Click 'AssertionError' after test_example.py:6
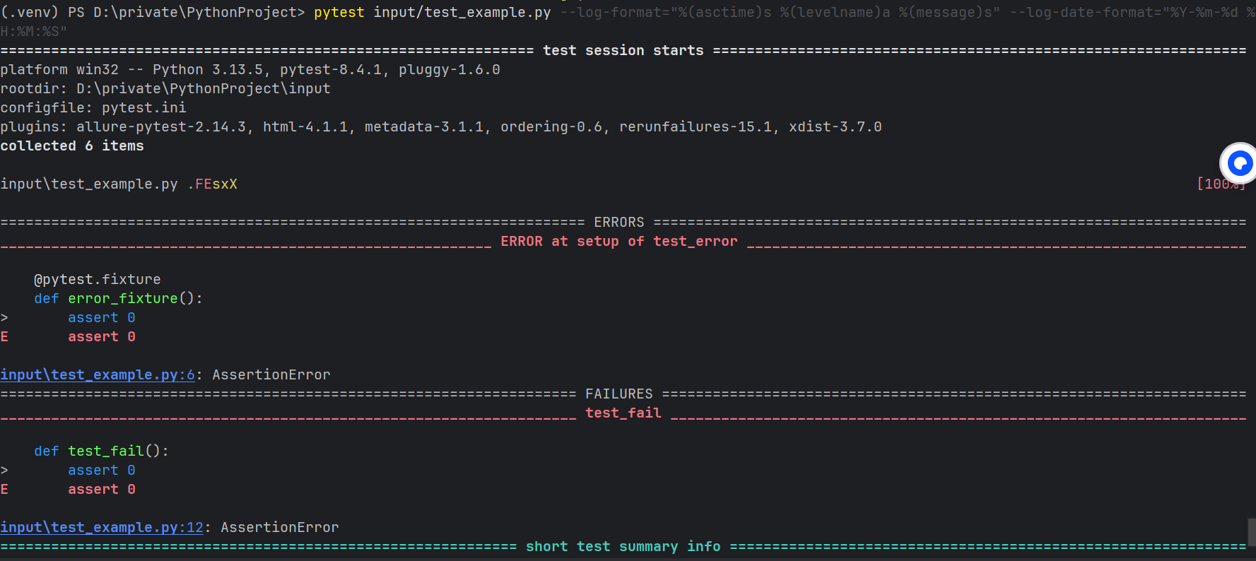This screenshot has width=1256, height=561. point(271,374)
